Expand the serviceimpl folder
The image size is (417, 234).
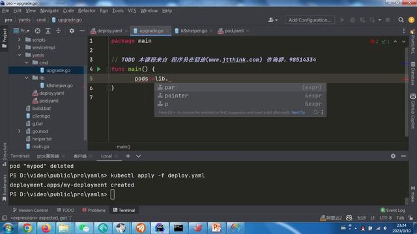(19, 47)
